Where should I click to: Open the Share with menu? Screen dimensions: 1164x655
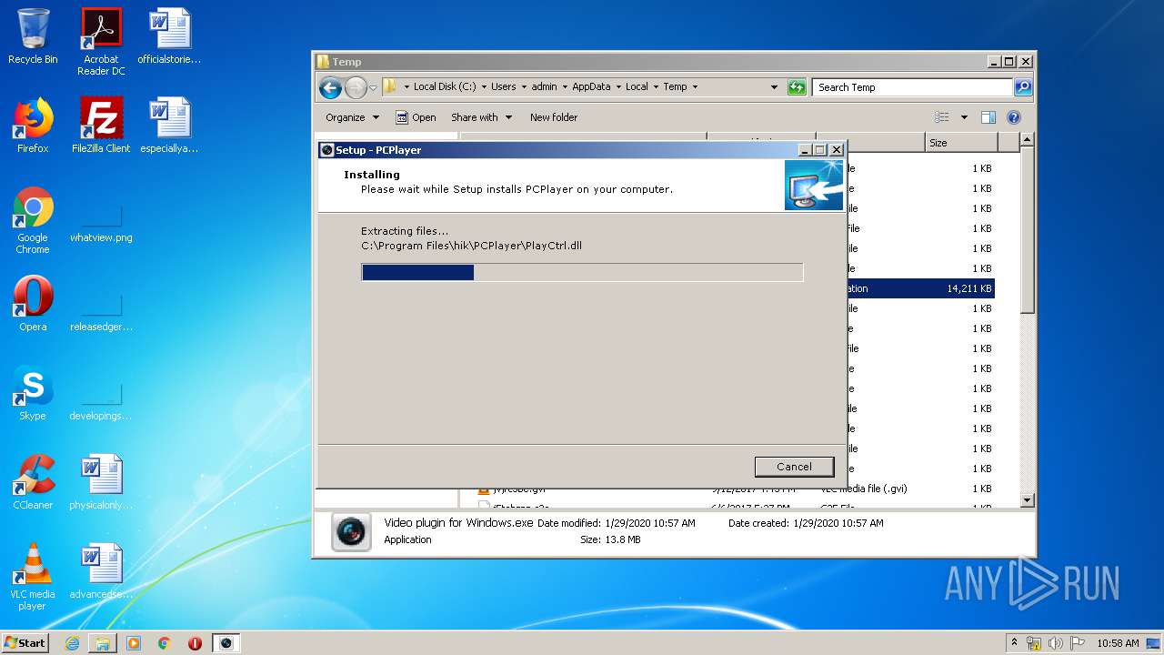(482, 117)
